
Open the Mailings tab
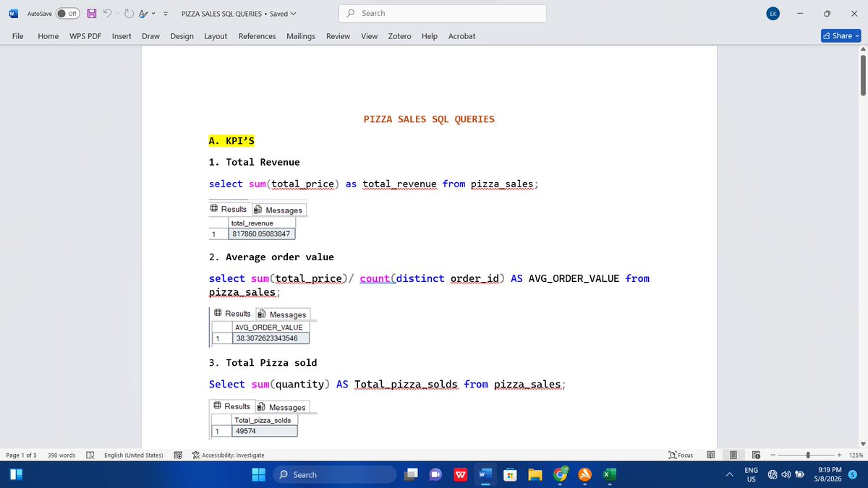click(x=301, y=36)
